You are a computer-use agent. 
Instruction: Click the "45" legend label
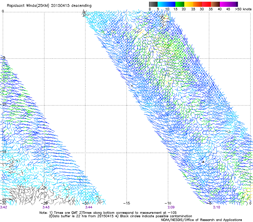(x=228, y=9)
